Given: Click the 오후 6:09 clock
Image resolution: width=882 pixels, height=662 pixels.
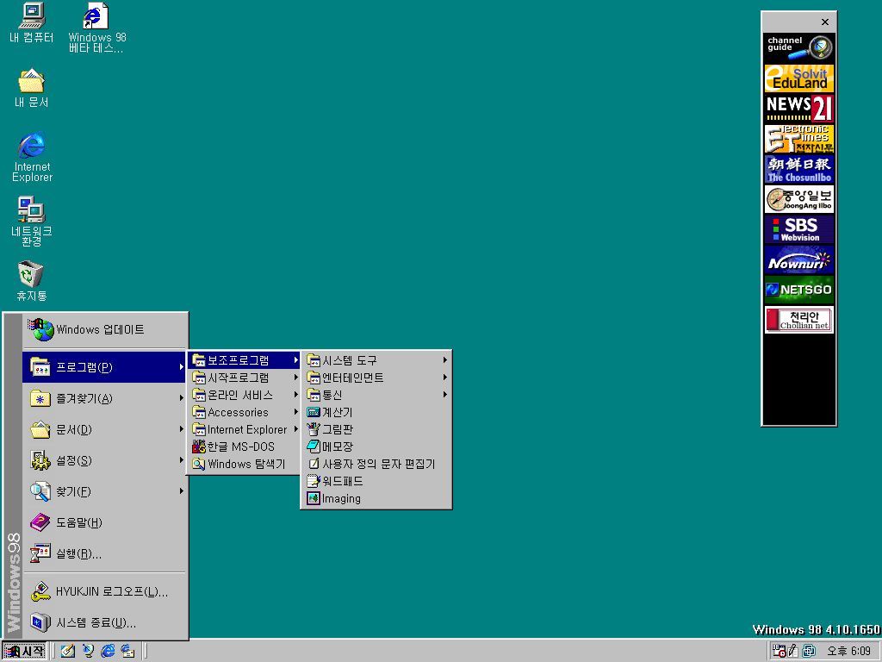Looking at the screenshot, I should [x=848, y=652].
